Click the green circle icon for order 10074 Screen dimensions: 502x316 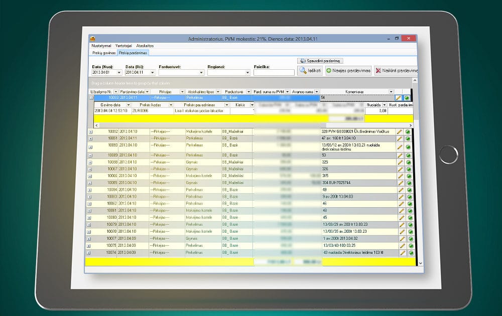coord(411,253)
